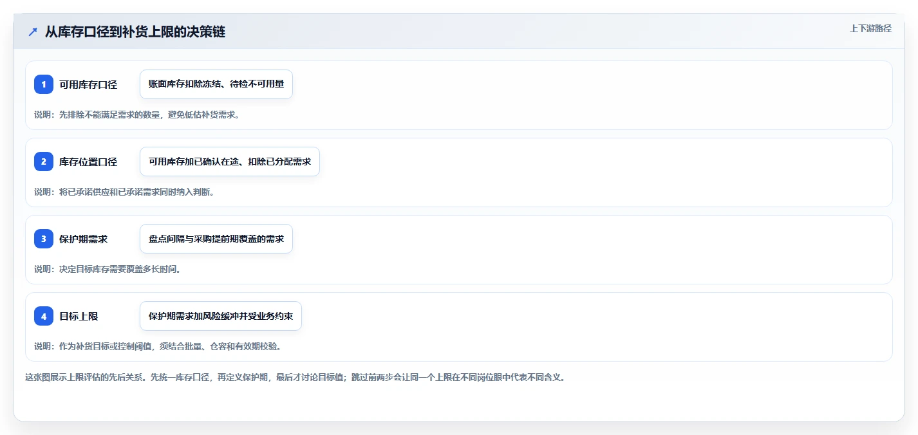Click the note 决定目标库存需要覆盖多长时间

[x=108, y=269]
